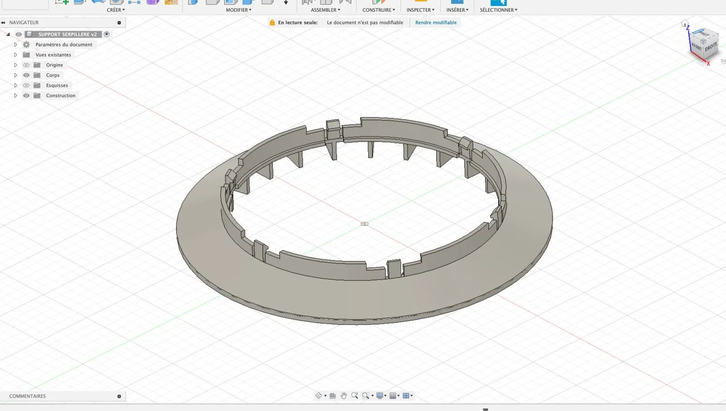Activate radio button beside SUPPORT SERPILLERE v2
Screen dimensions: 726x411
click(107, 34)
